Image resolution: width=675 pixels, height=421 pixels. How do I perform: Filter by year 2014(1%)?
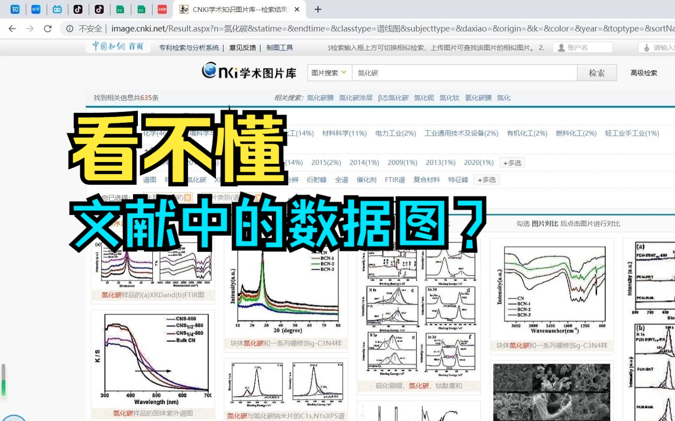click(364, 162)
